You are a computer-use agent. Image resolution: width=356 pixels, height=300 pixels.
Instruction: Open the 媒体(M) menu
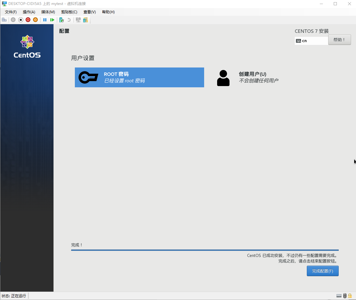point(48,12)
